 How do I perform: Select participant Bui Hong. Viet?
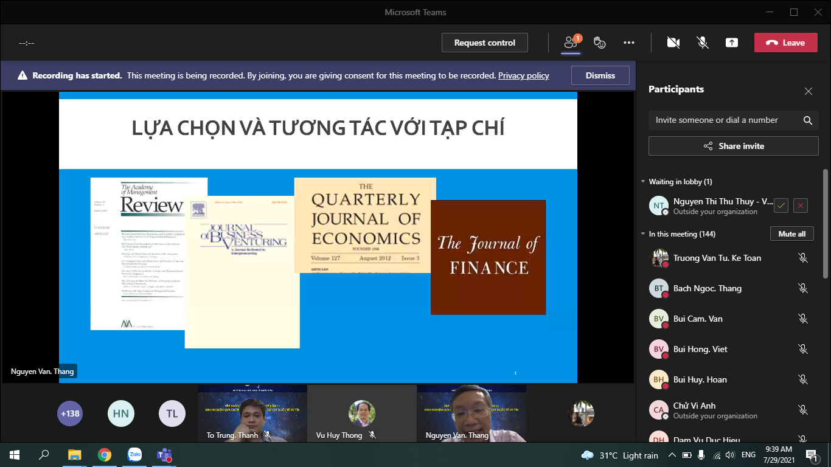[x=730, y=349]
